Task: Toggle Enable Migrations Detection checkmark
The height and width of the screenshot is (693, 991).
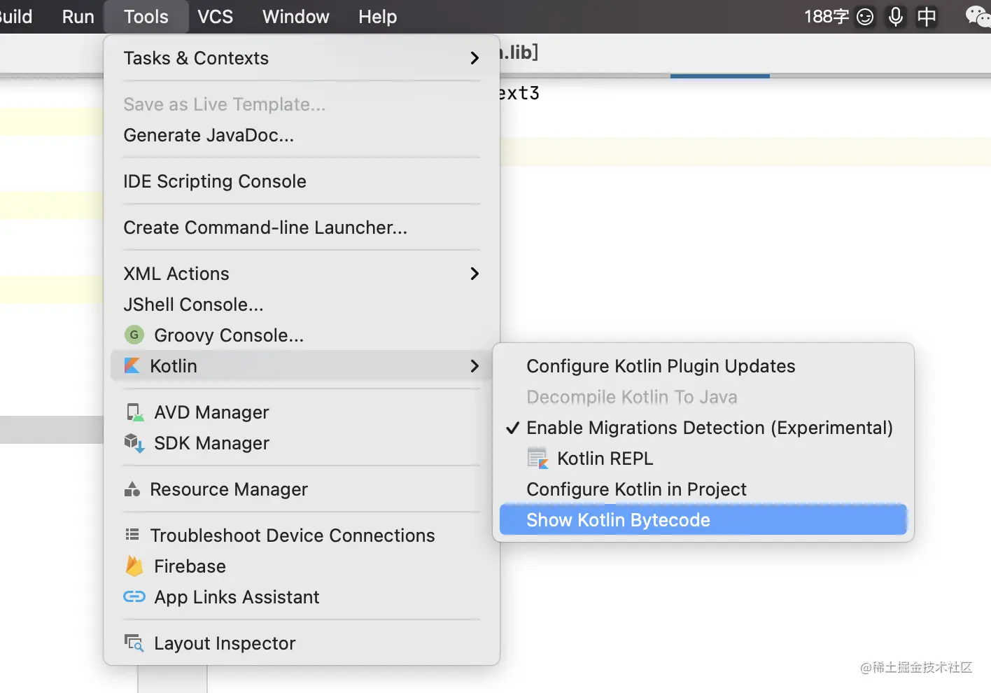Action: pos(513,428)
